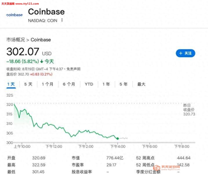
Task: Click the down arrow beside 今天
Action: tap(42, 61)
